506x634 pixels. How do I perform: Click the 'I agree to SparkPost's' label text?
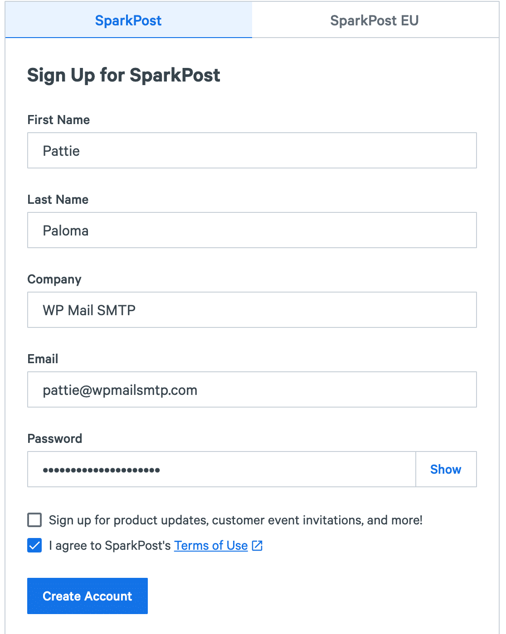tap(110, 546)
